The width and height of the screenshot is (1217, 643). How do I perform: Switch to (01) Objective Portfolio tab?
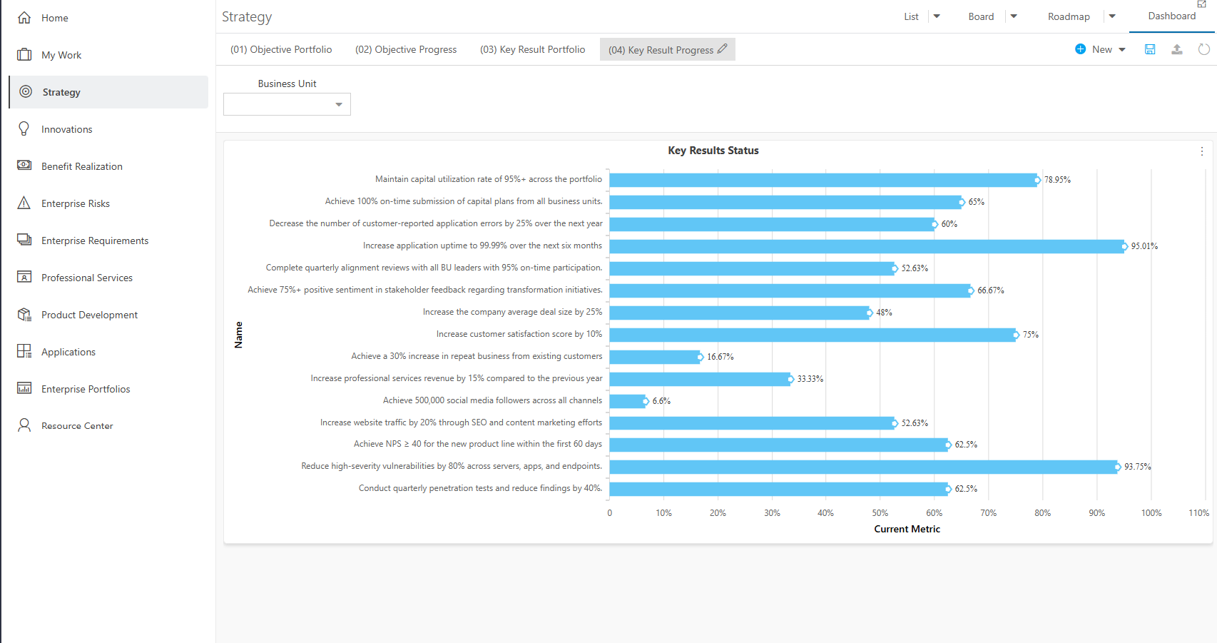click(x=281, y=49)
